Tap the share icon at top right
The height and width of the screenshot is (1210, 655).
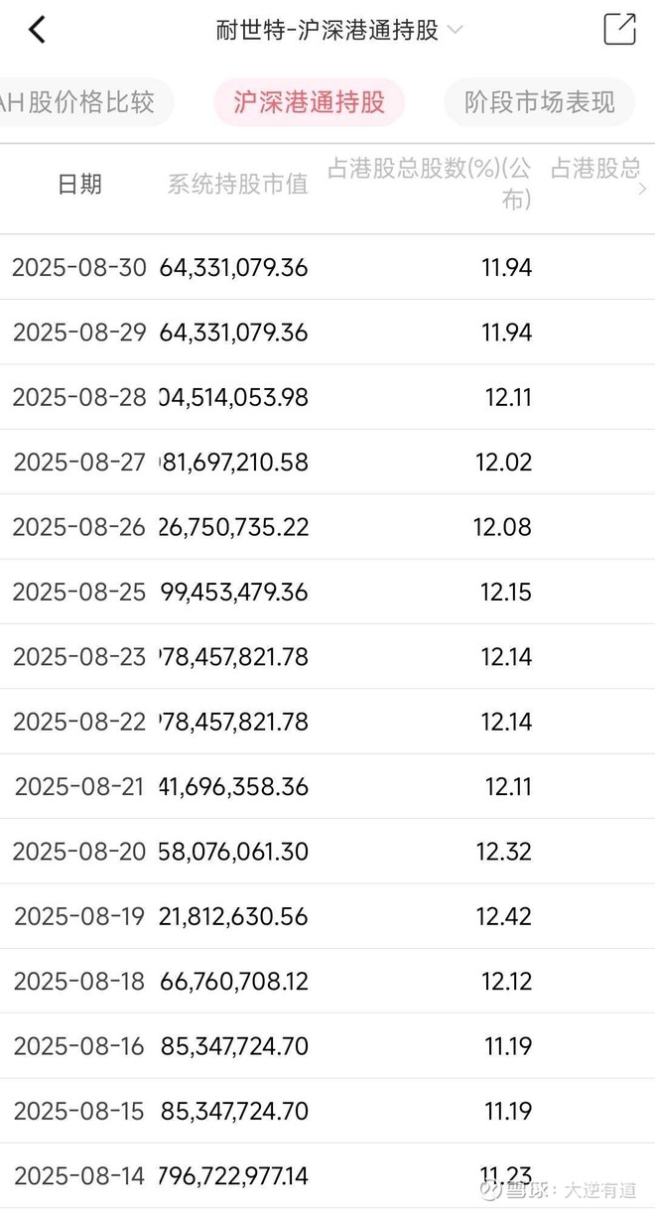click(619, 30)
